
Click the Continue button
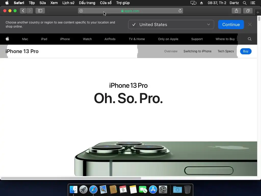click(231, 24)
